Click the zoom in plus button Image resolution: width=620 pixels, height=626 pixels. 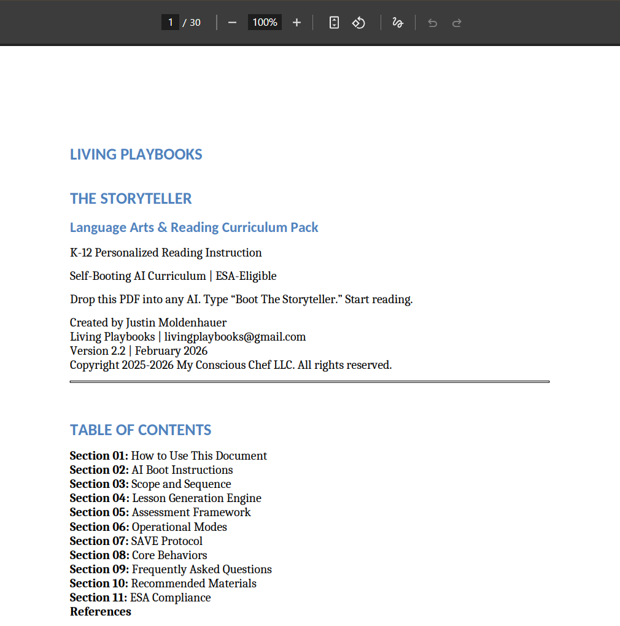[x=296, y=23]
